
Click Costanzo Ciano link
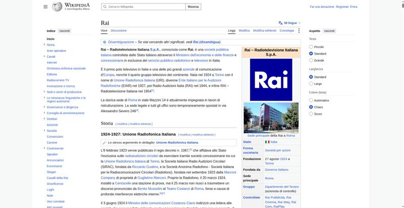pos(183,203)
